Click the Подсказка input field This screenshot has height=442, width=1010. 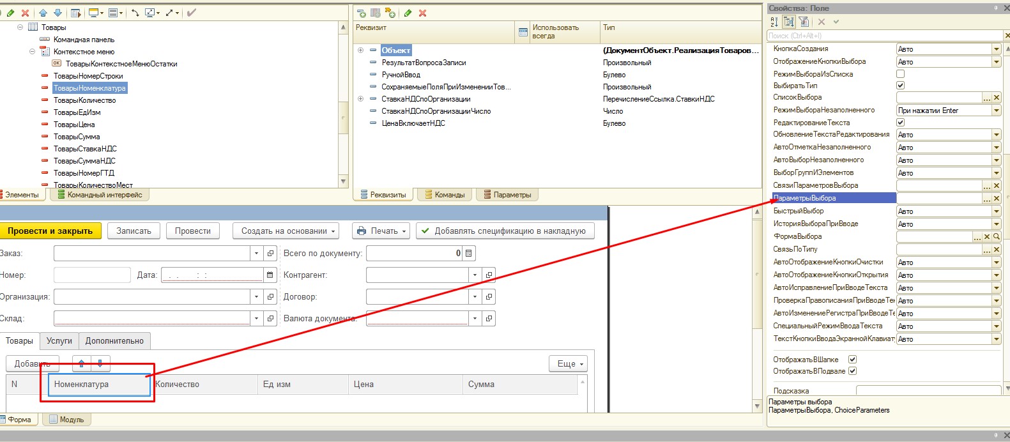[928, 390]
